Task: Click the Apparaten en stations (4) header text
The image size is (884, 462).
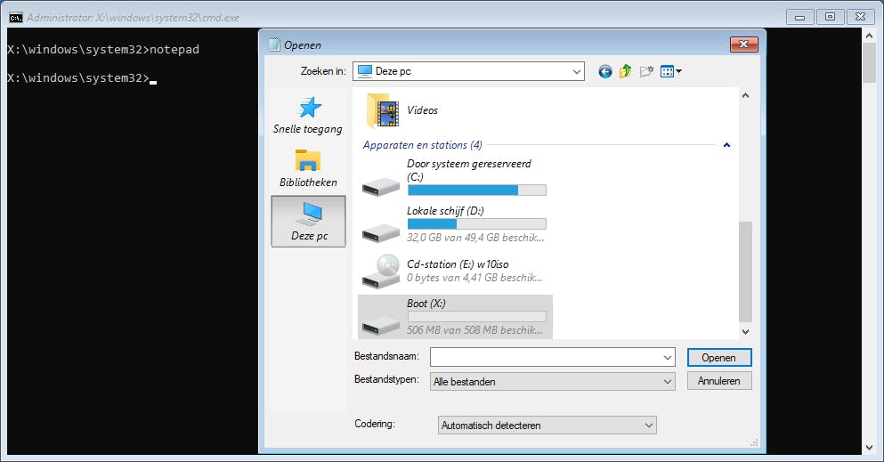Action: click(x=422, y=145)
